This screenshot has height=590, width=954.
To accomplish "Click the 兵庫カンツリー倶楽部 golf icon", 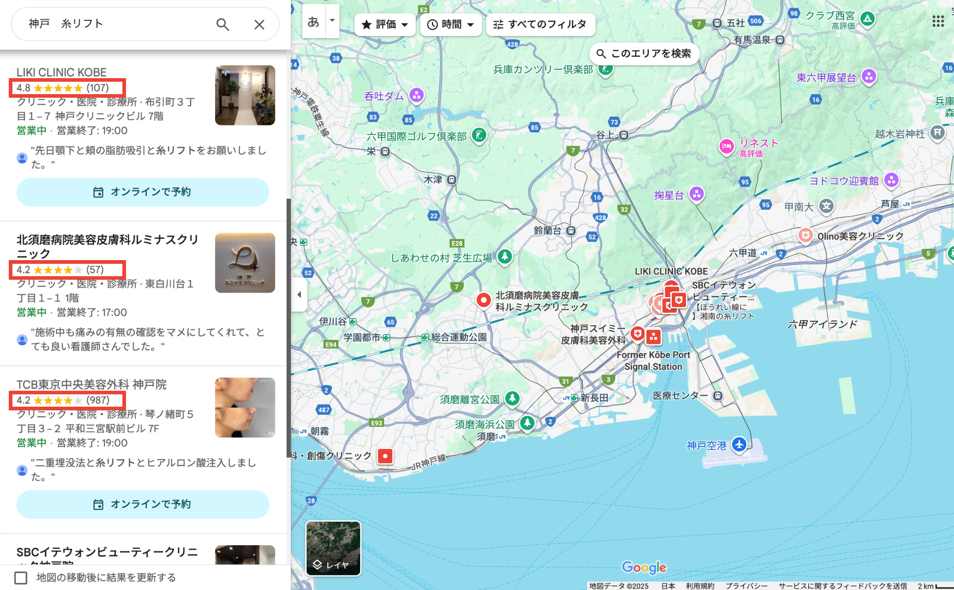I will click(606, 70).
